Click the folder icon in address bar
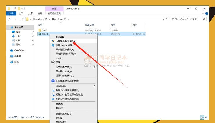 point(27,19)
